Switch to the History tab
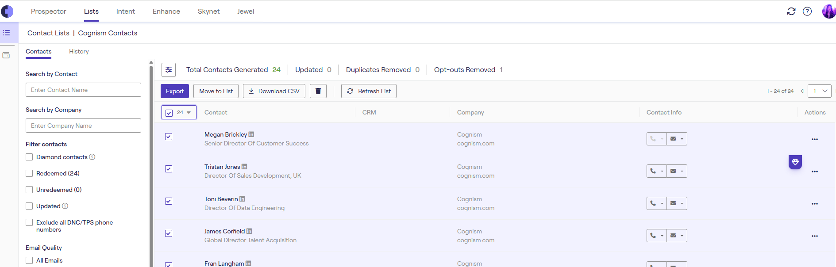Viewport: 836px width, 267px height. point(79,52)
